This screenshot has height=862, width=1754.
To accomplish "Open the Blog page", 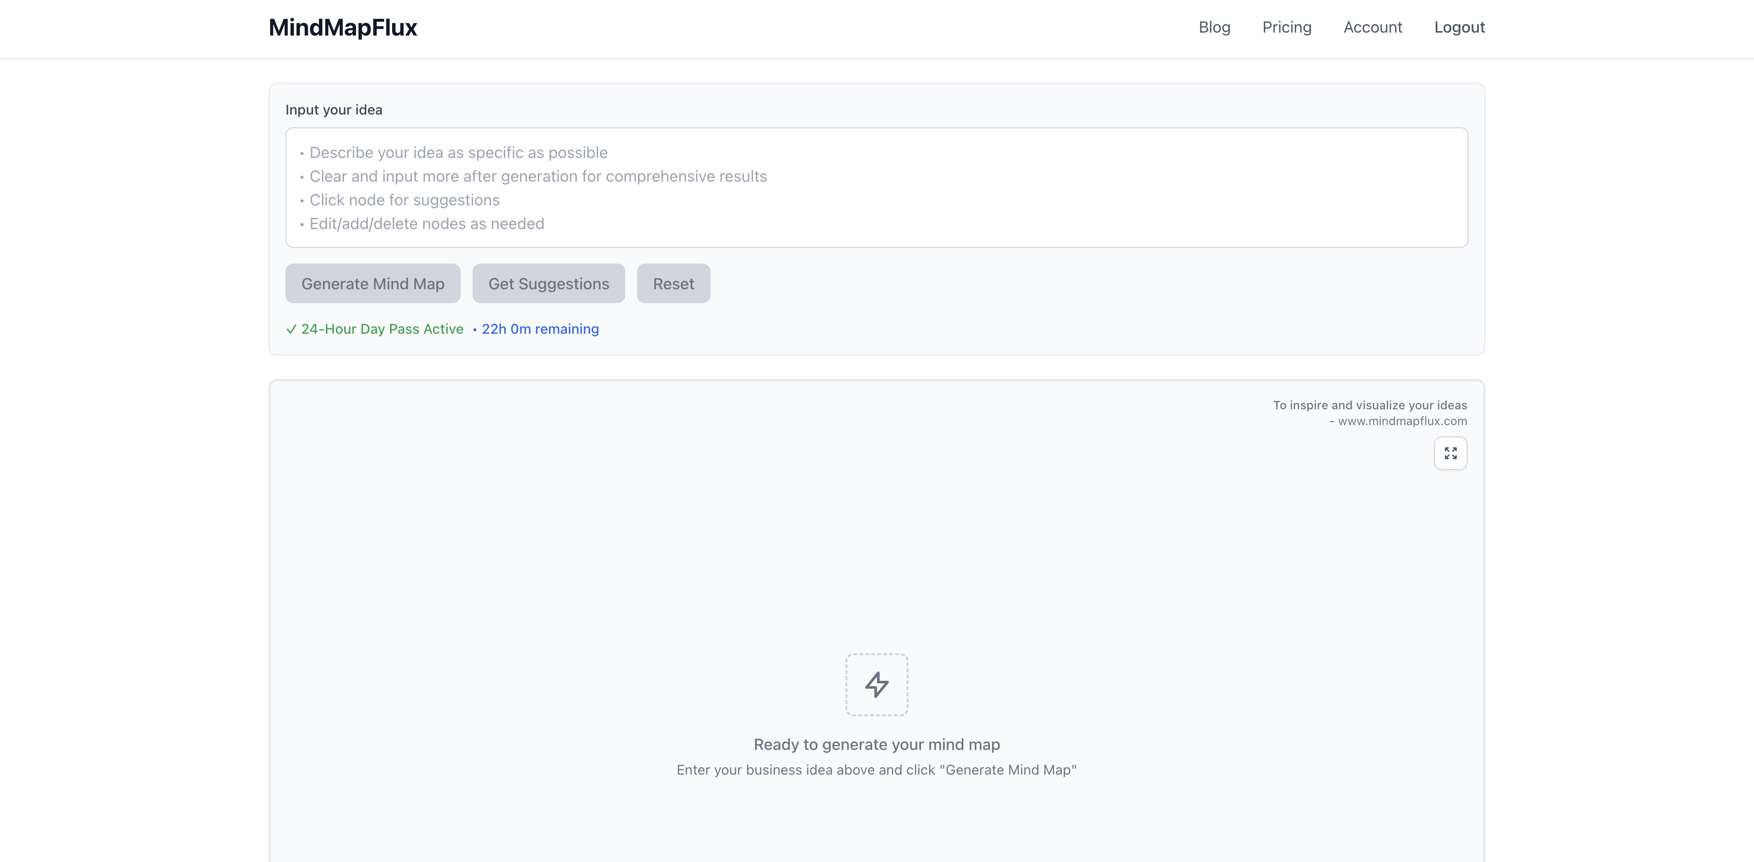I will pos(1215,27).
